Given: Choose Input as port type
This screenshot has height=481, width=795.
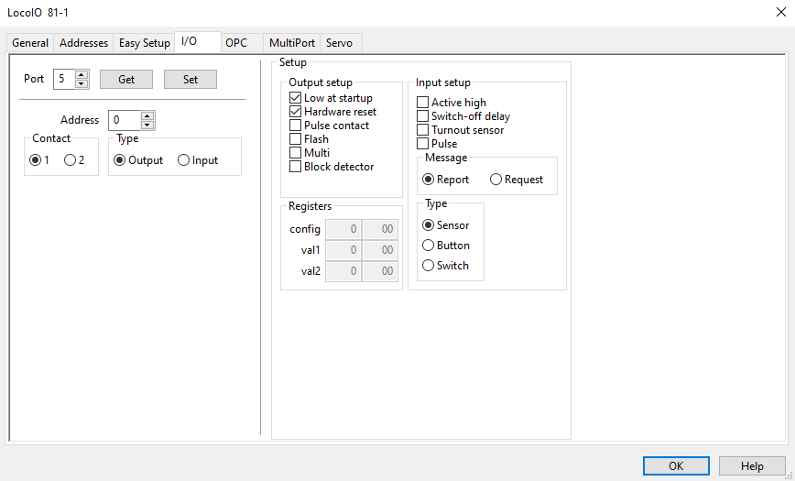Looking at the screenshot, I should coord(184,160).
